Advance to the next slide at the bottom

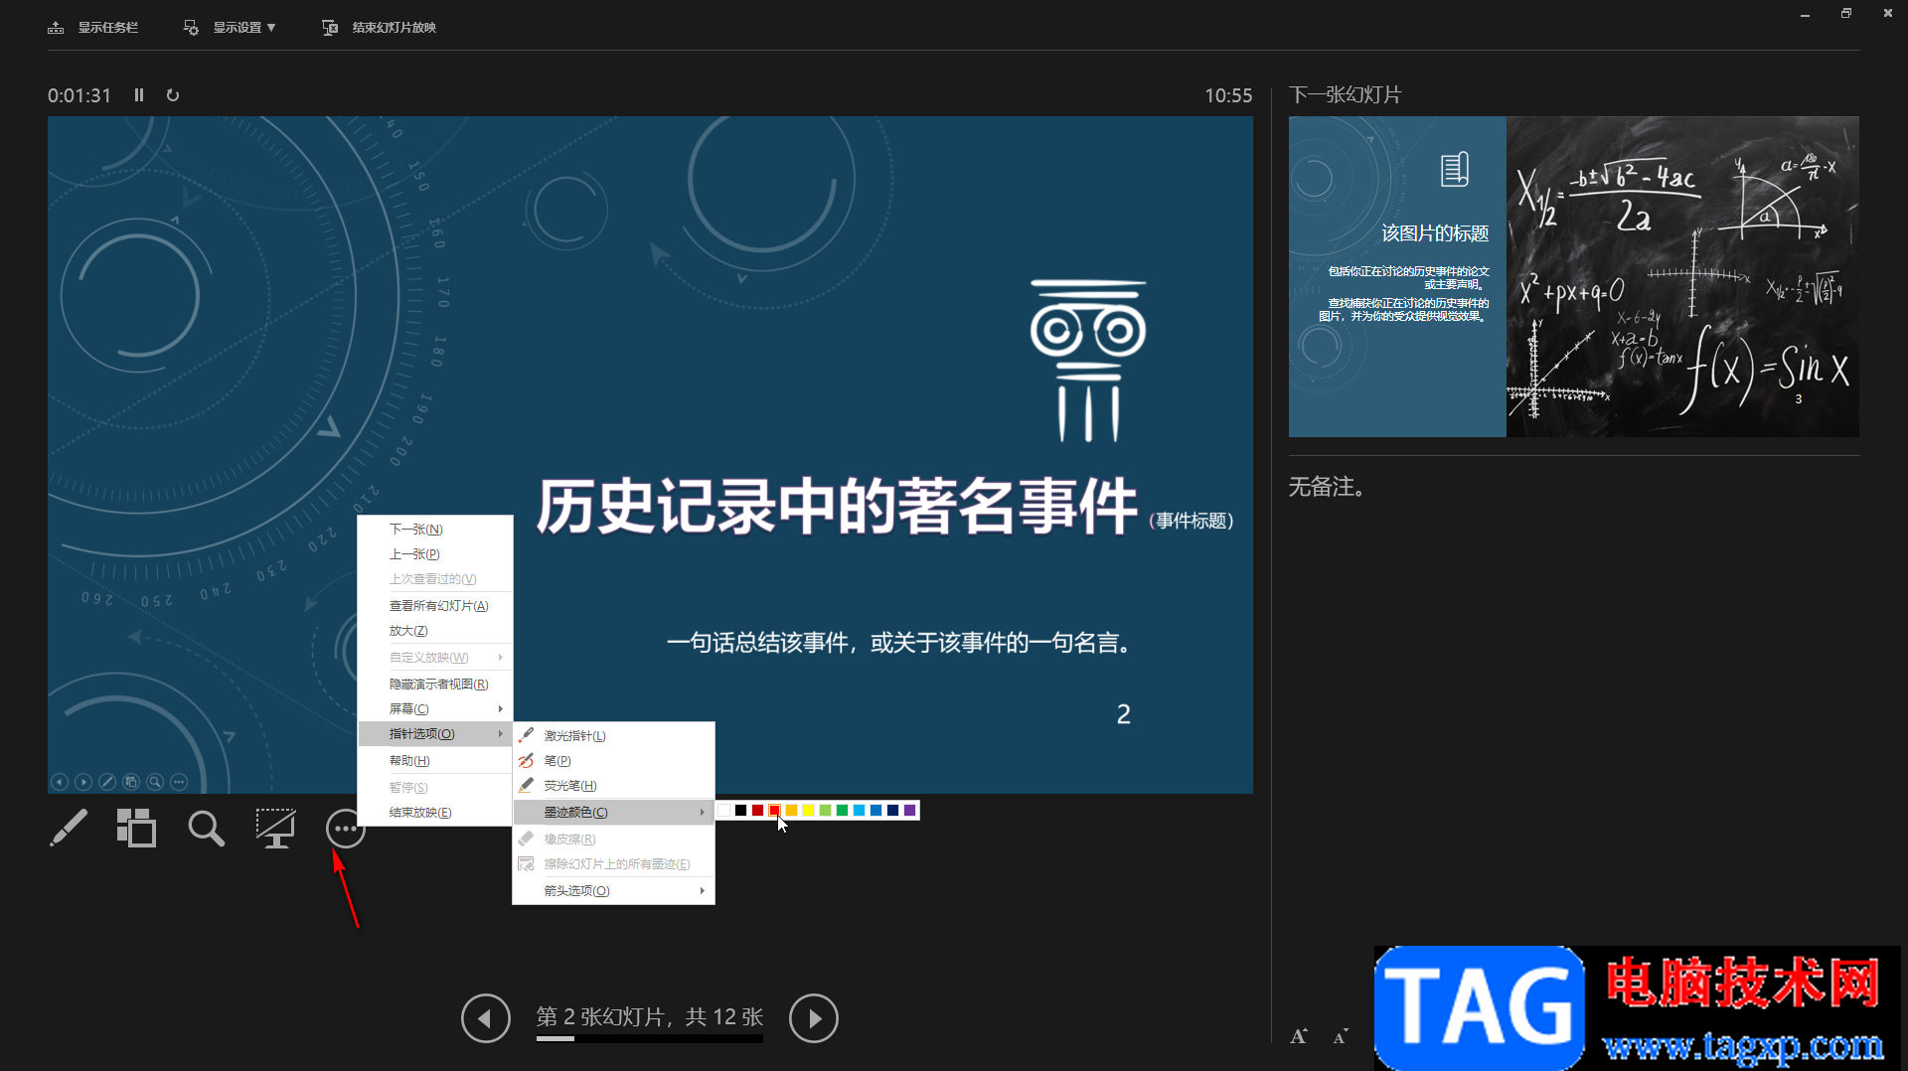(814, 1018)
